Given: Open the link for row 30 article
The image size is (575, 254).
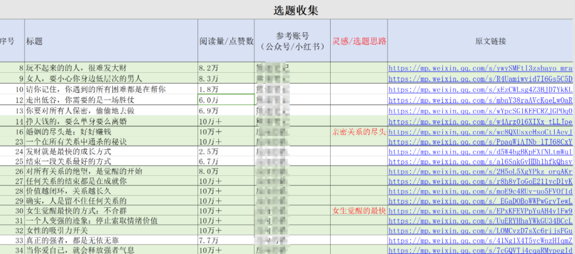Looking at the screenshot, I should click(480, 210).
